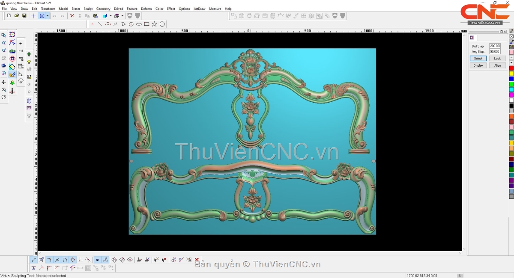The image size is (514, 278).
Task: Open the Geometry menu
Action: [x=103, y=9]
